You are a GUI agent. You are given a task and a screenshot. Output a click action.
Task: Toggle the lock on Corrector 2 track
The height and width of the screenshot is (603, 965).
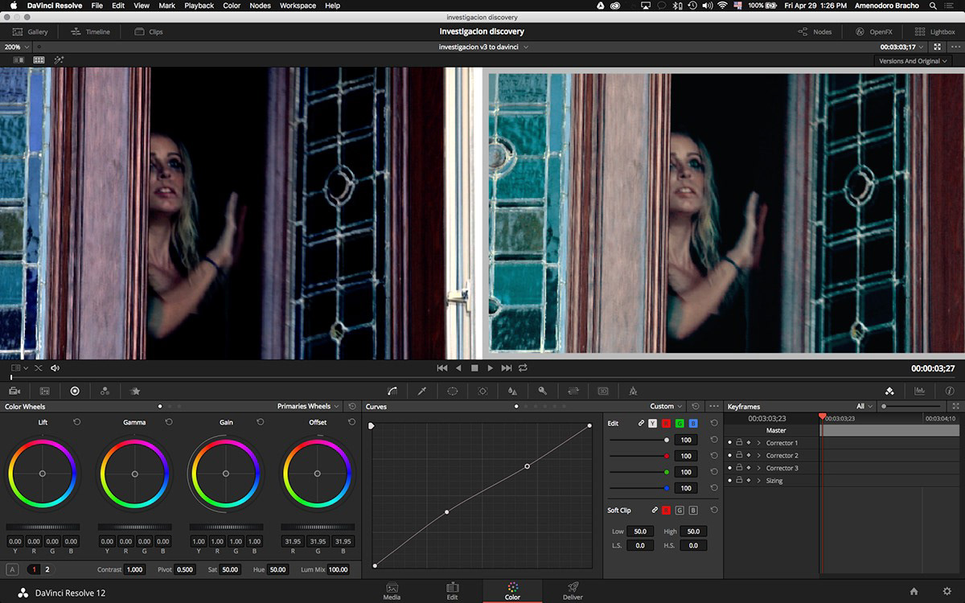(739, 455)
